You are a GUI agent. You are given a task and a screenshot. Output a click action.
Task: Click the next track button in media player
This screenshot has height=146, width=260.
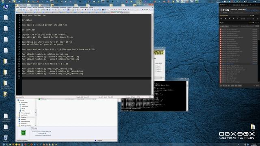click(x=234, y=19)
